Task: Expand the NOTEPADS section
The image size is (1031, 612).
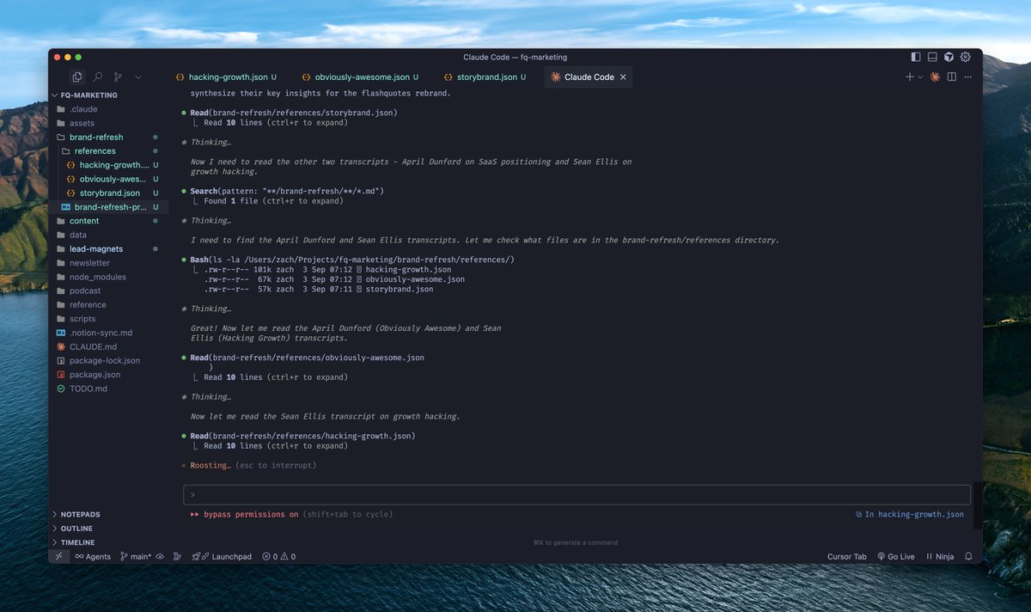Action: pos(109,514)
